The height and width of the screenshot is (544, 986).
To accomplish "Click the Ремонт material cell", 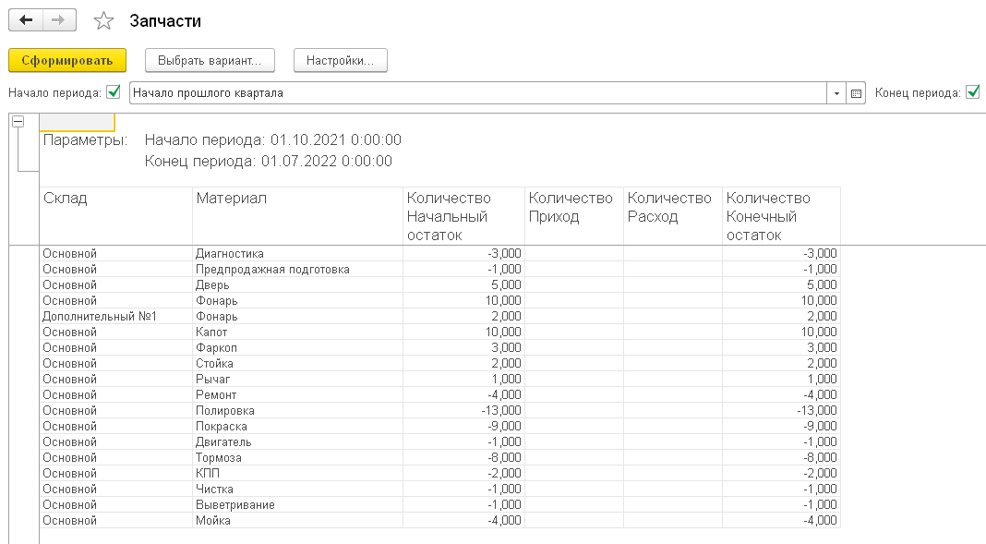I will (297, 395).
